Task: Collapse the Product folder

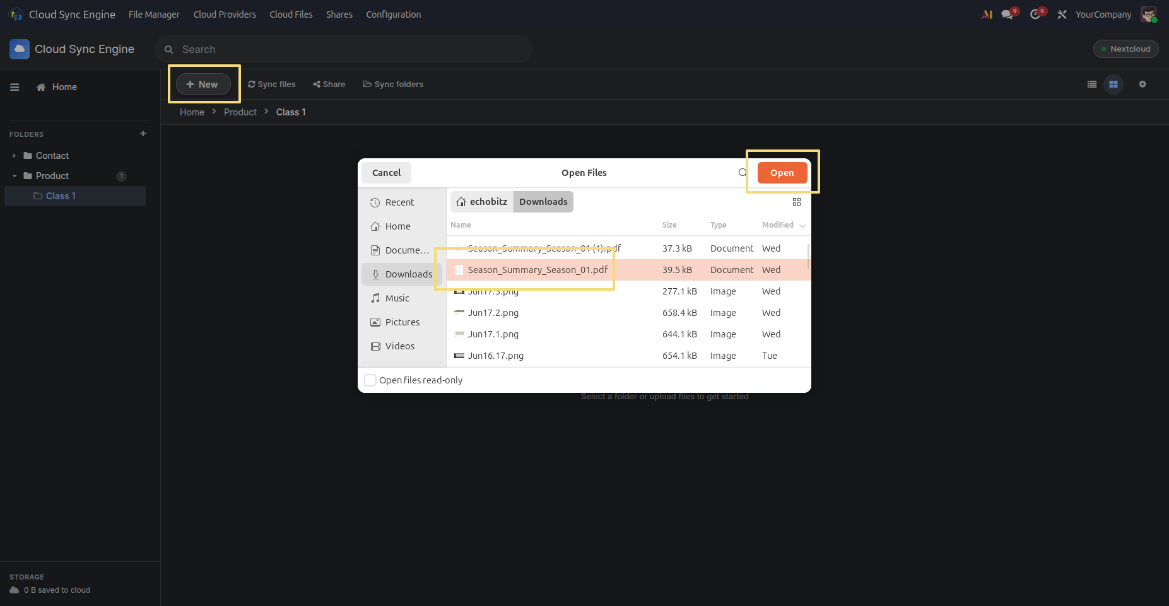Action: pos(14,176)
